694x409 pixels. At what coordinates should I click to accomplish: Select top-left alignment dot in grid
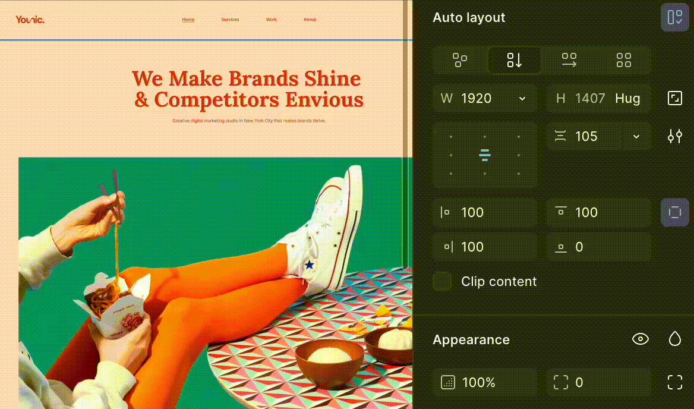click(x=451, y=137)
